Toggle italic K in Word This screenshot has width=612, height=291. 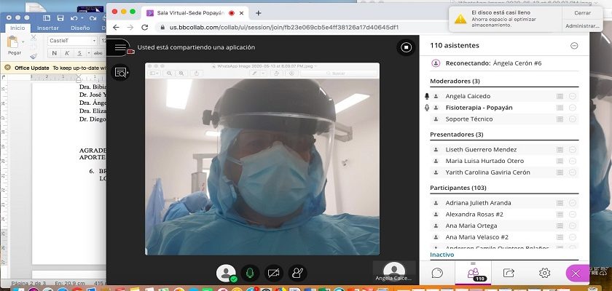(x=67, y=53)
